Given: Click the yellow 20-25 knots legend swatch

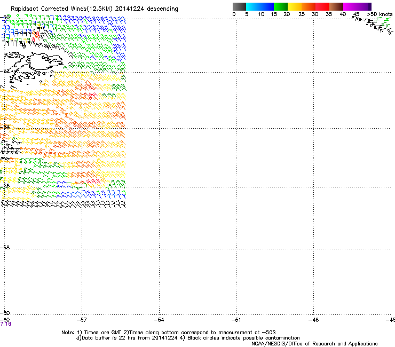Looking at the screenshot, I should (295, 6).
